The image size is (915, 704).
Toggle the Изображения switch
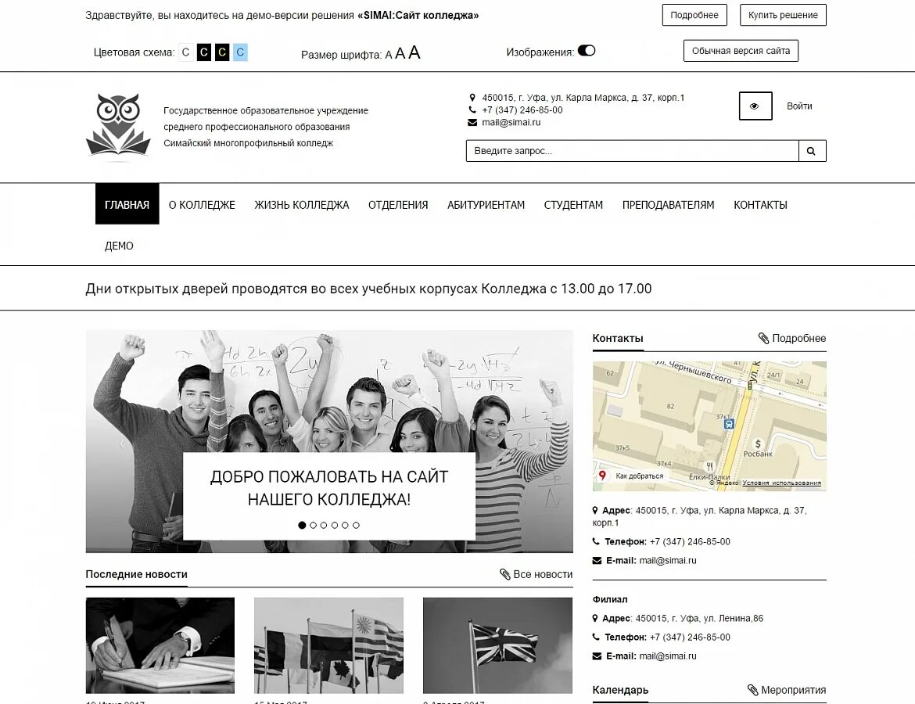587,51
